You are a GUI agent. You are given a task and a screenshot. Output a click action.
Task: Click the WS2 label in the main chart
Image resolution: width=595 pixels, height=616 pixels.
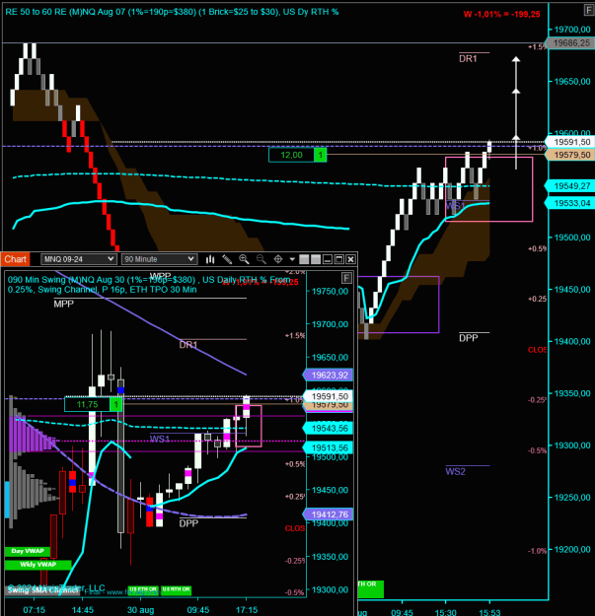(x=456, y=471)
